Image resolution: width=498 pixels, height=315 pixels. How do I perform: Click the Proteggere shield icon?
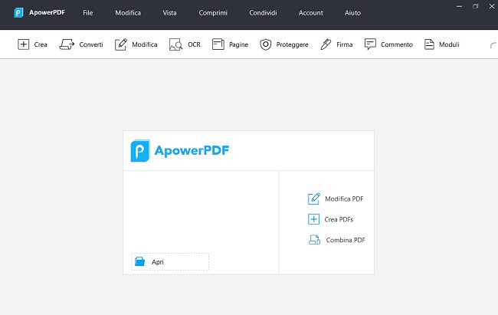click(x=266, y=44)
